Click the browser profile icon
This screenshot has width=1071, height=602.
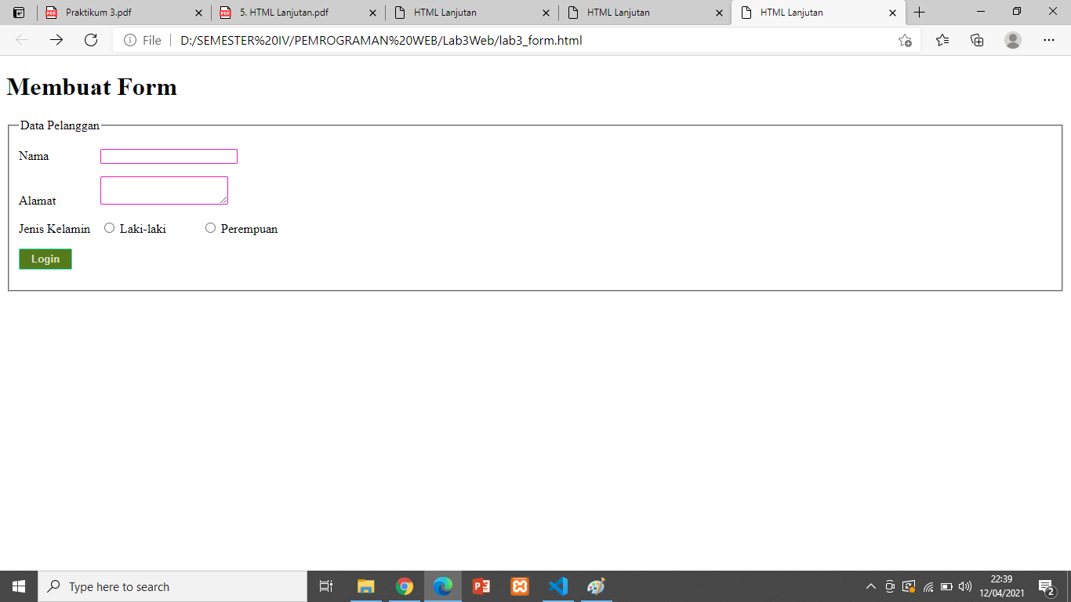point(1011,40)
